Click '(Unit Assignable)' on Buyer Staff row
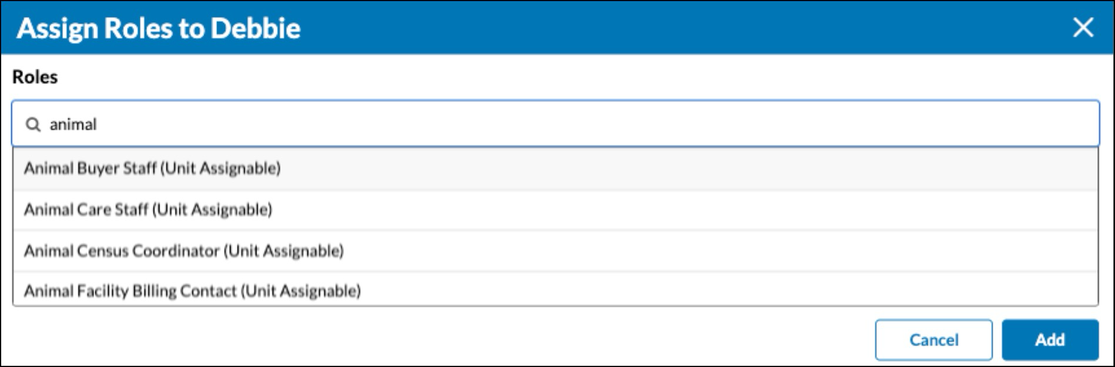The image size is (1115, 367). click(x=221, y=169)
